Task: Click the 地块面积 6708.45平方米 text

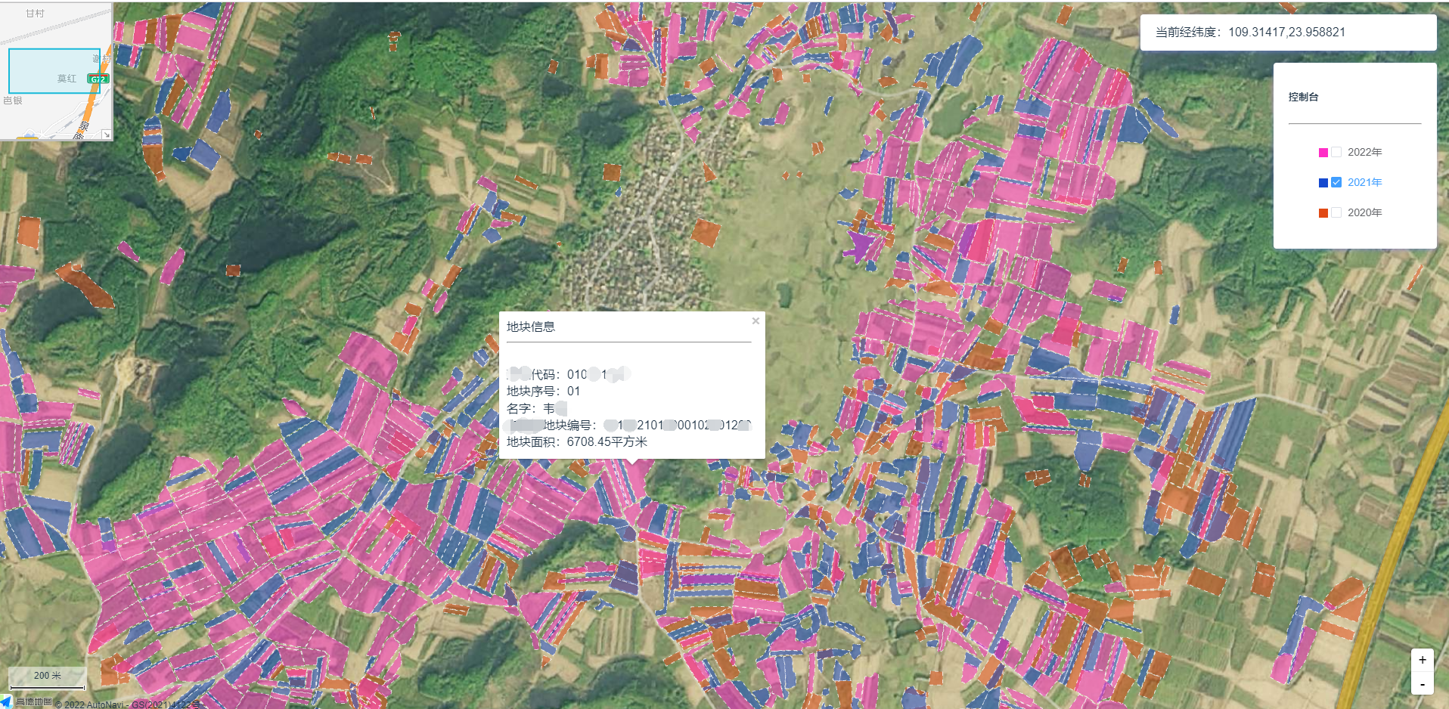Action: 577,442
